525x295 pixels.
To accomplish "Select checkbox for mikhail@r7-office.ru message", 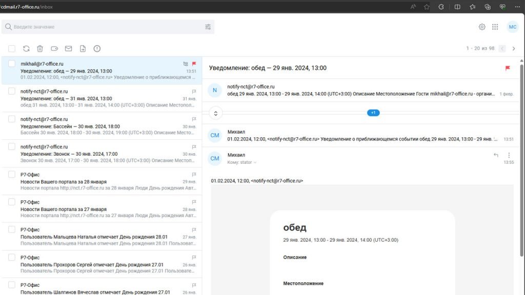I will (x=12, y=64).
